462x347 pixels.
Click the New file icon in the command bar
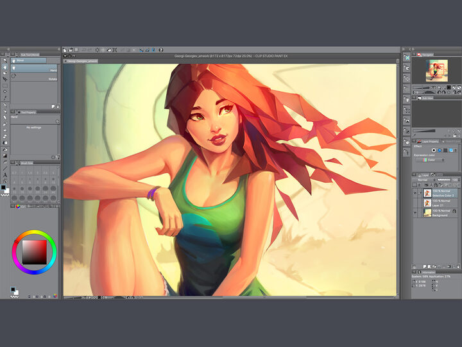65,50
